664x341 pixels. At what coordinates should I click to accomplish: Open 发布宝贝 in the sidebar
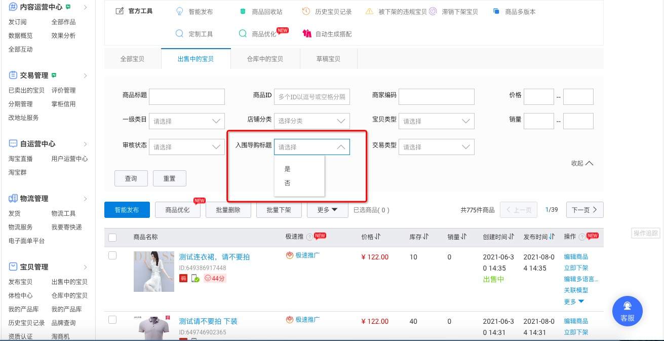point(20,282)
